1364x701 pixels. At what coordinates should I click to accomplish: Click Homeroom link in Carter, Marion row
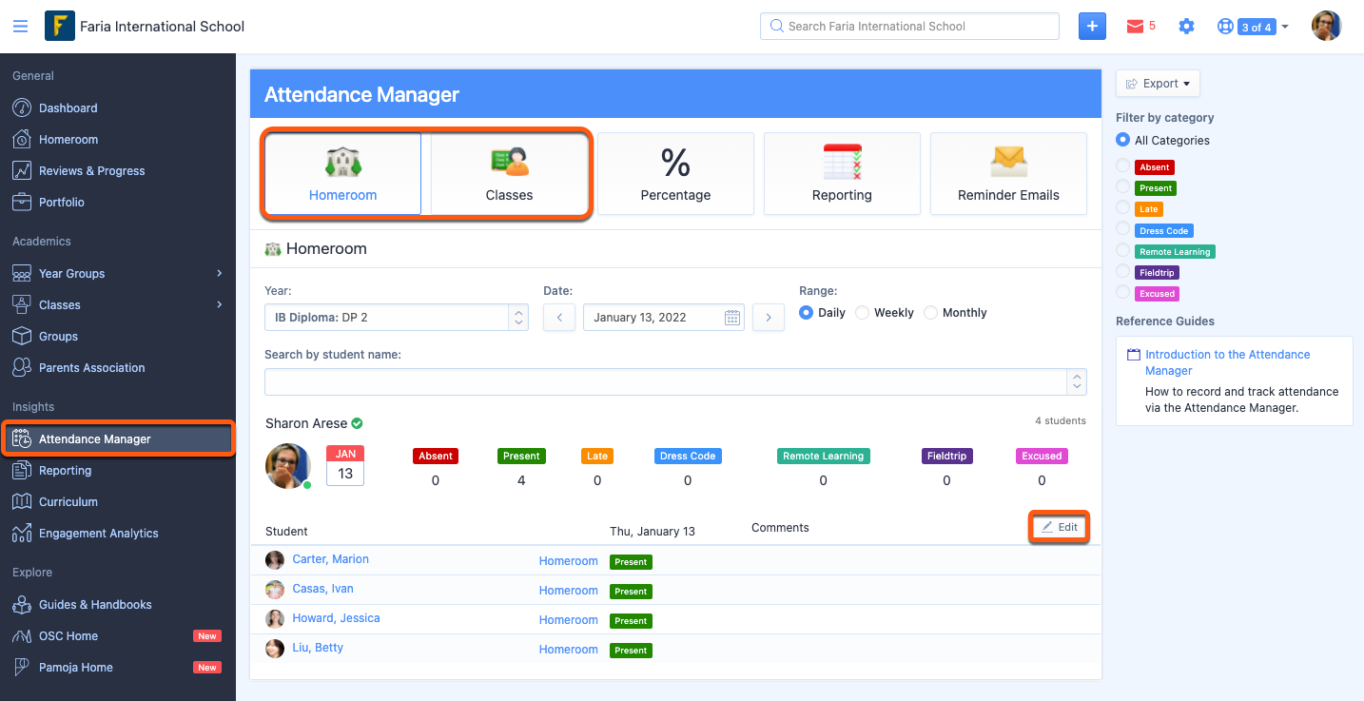pos(568,561)
